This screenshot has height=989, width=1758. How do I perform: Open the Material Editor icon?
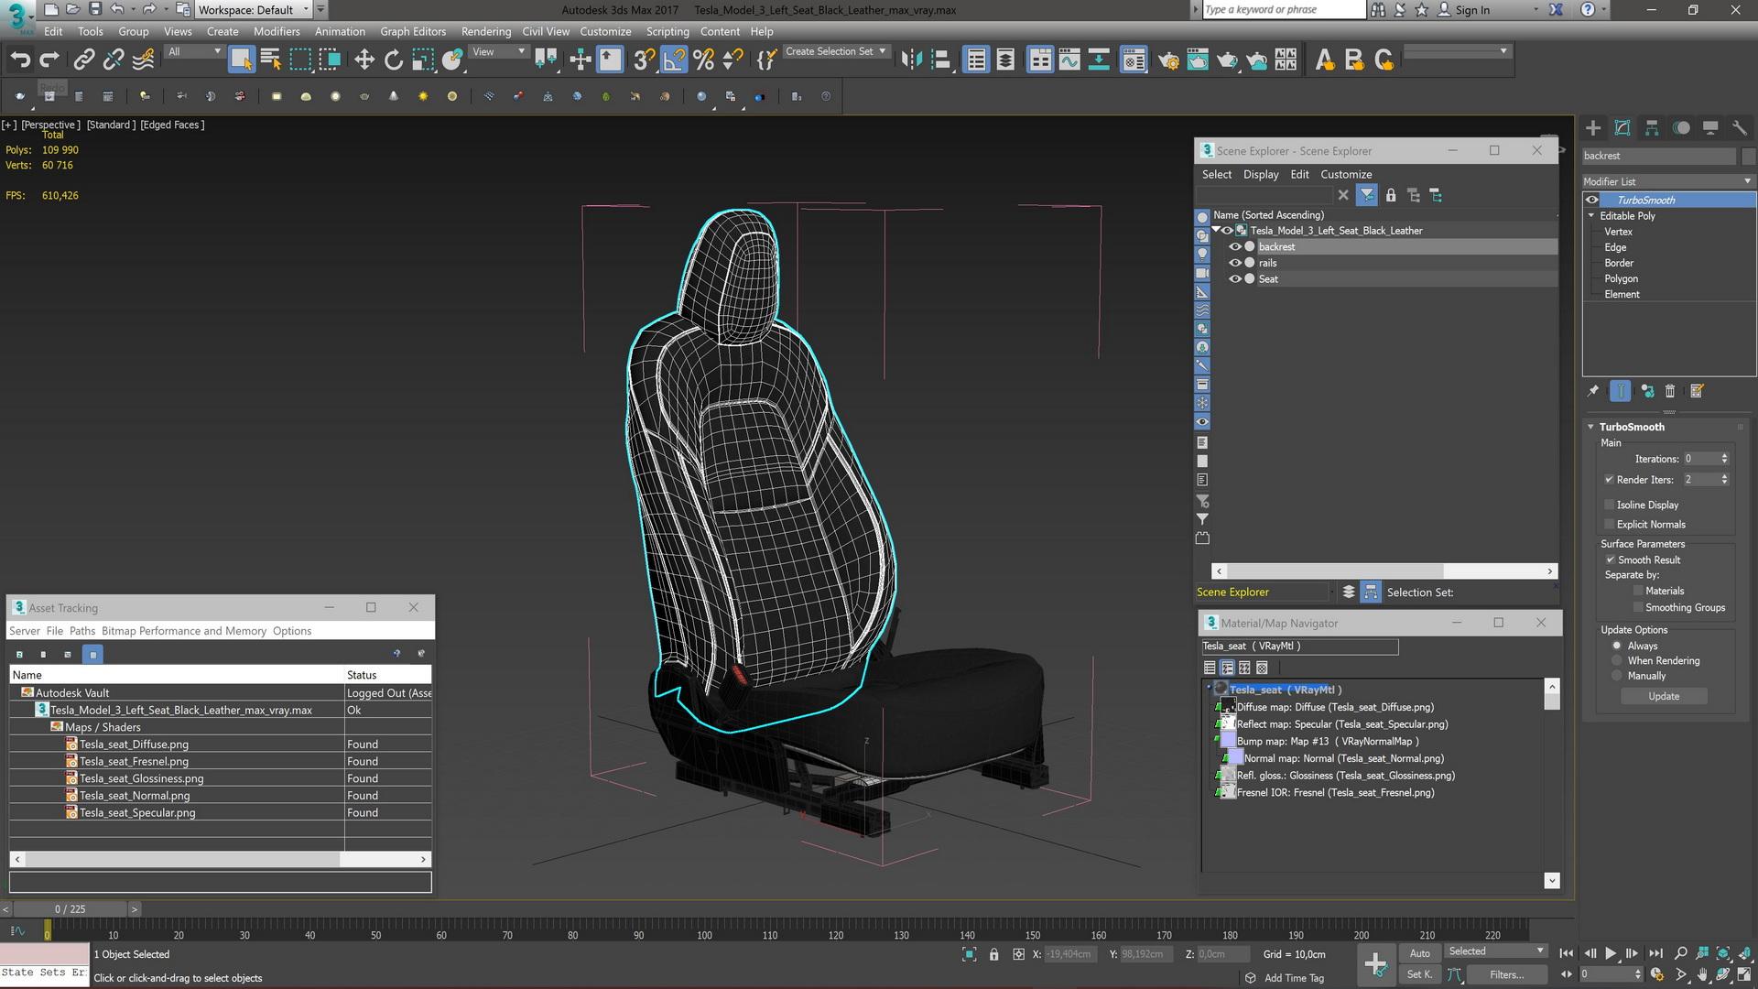(x=1134, y=60)
